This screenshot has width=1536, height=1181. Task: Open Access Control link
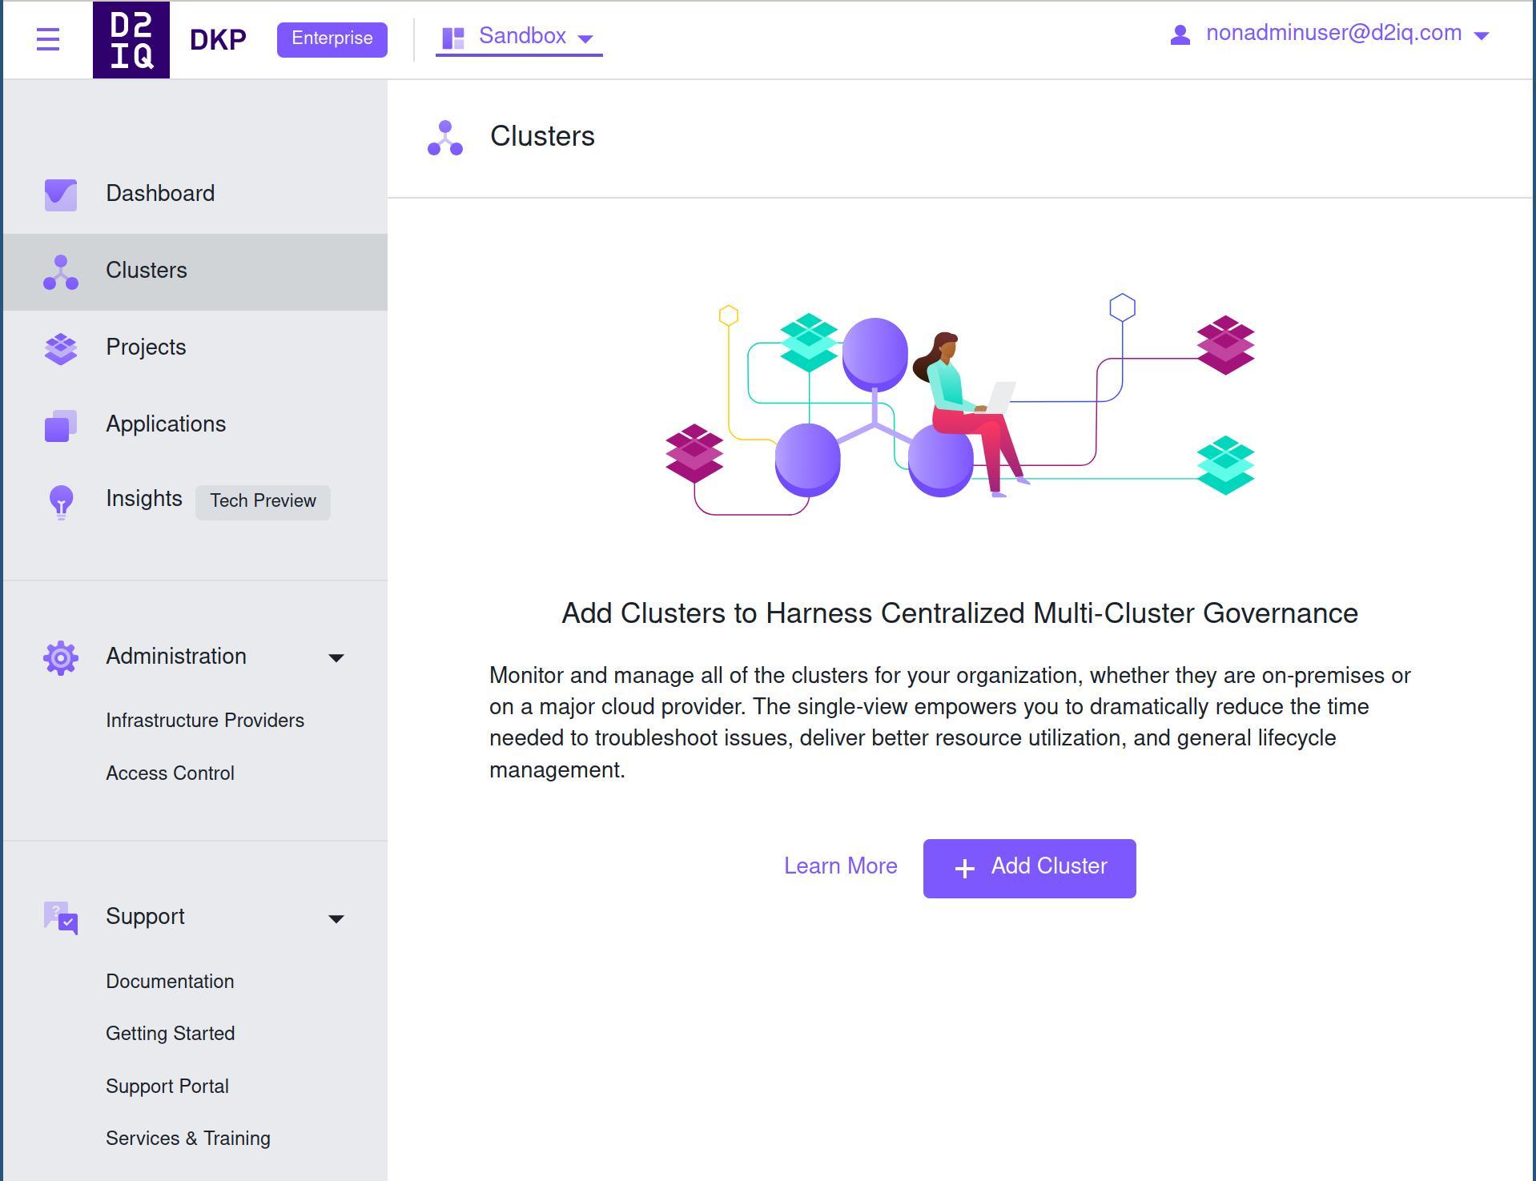tap(170, 773)
